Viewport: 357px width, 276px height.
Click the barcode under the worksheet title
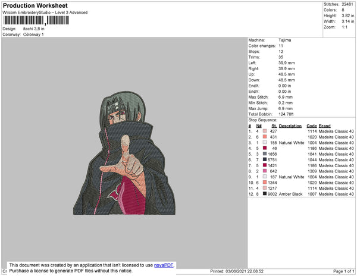click(36, 20)
